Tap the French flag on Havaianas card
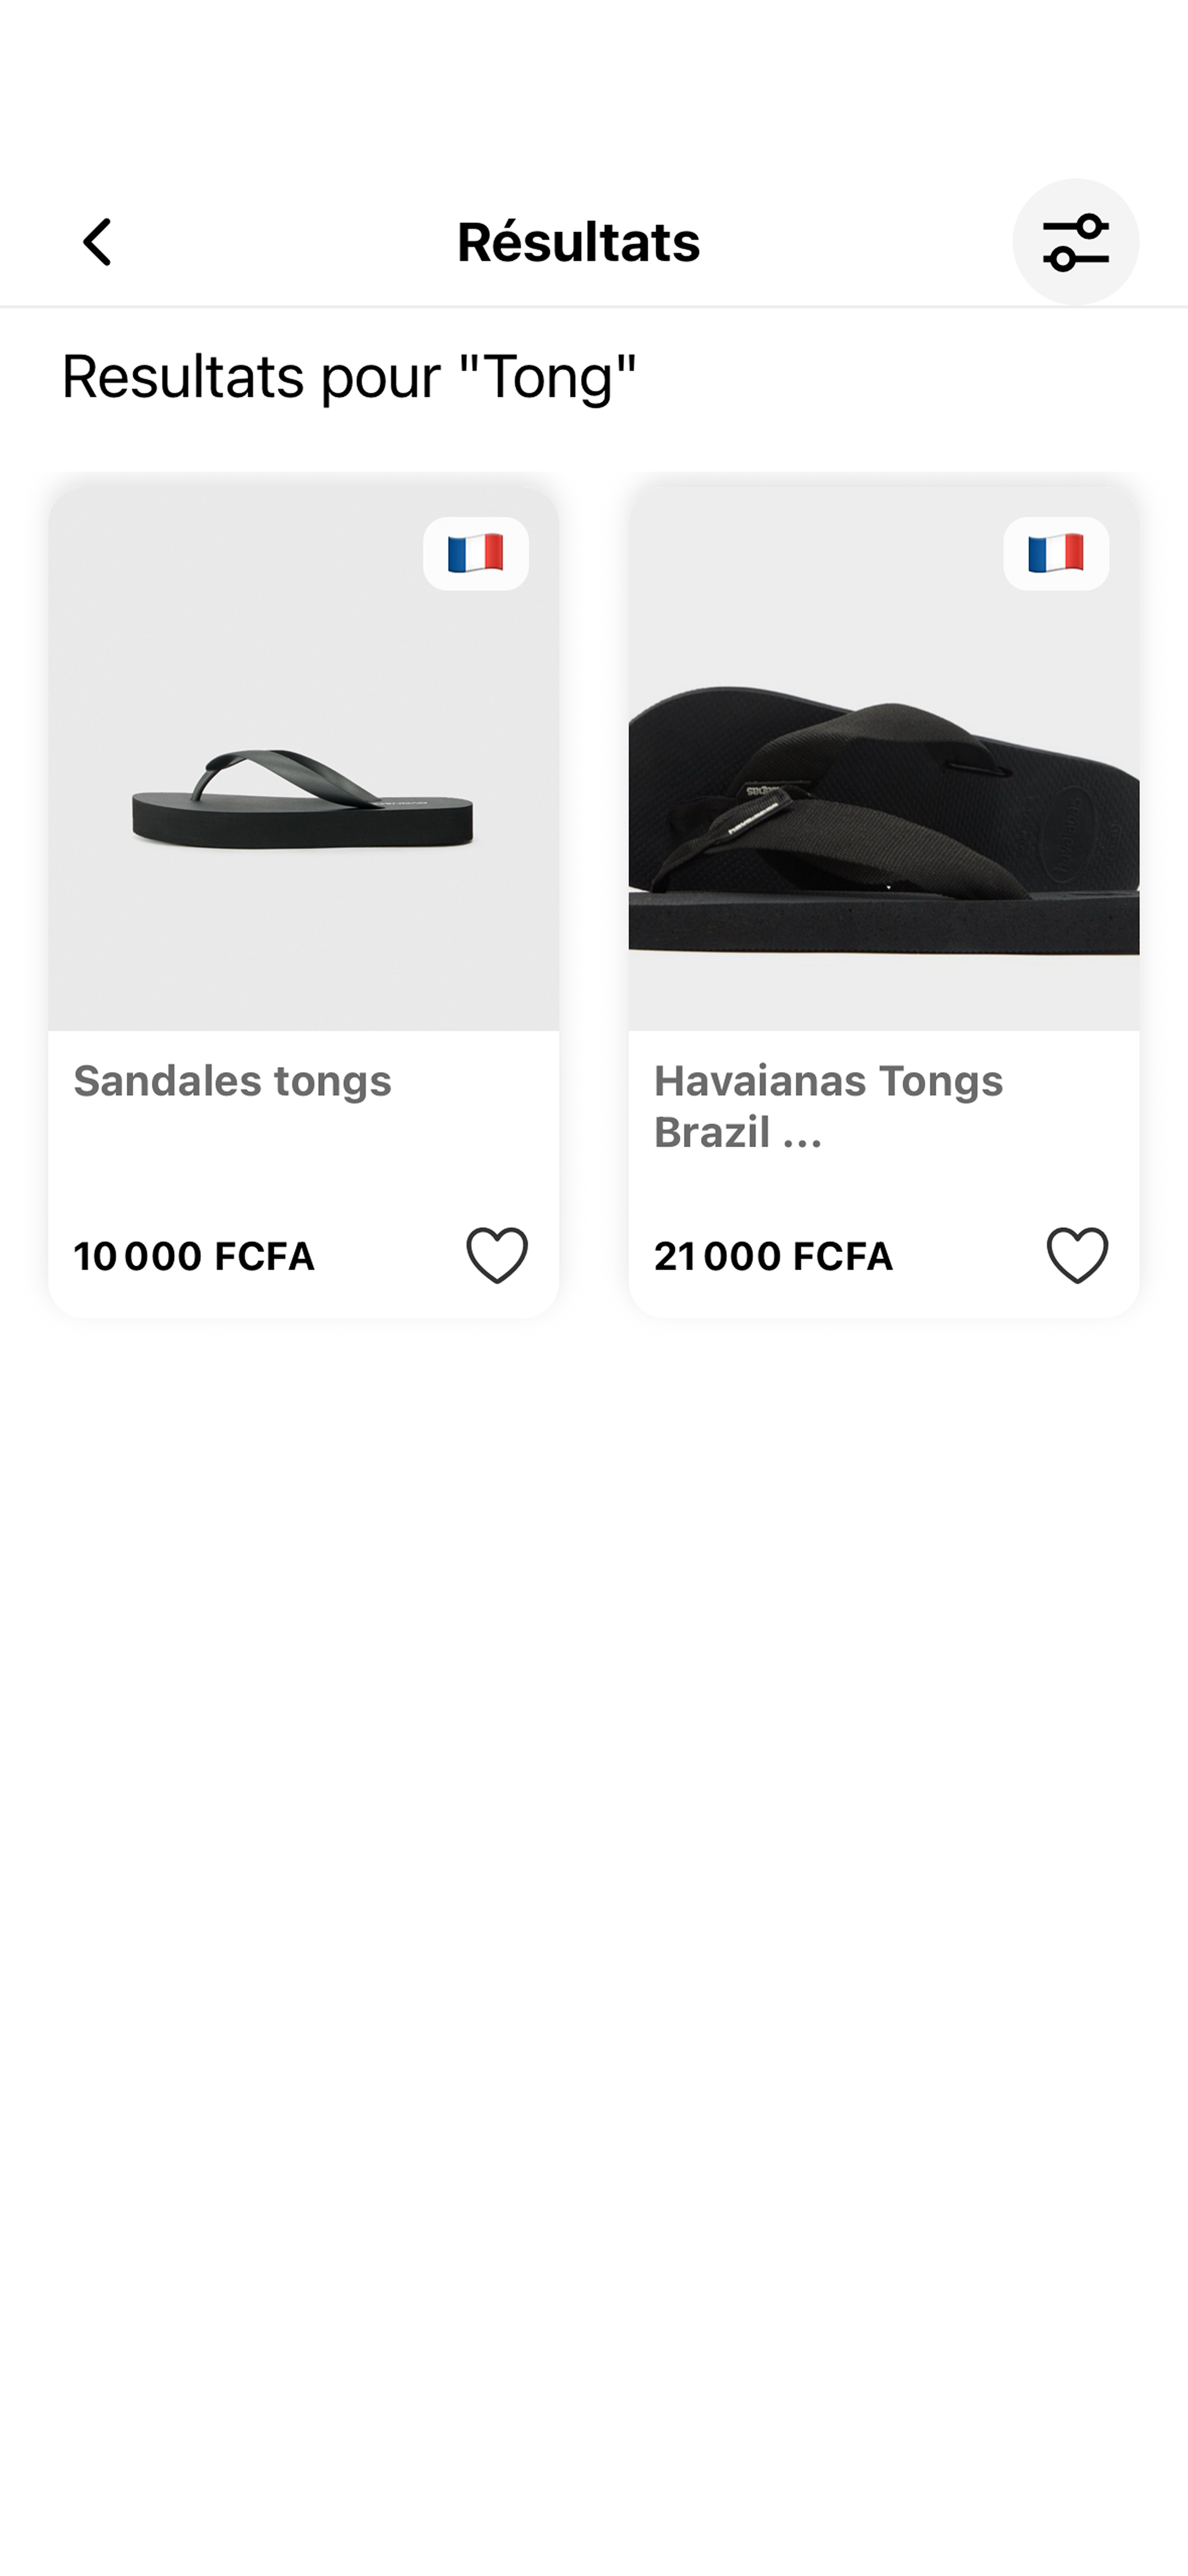The image size is (1188, 2576). click(x=1056, y=553)
